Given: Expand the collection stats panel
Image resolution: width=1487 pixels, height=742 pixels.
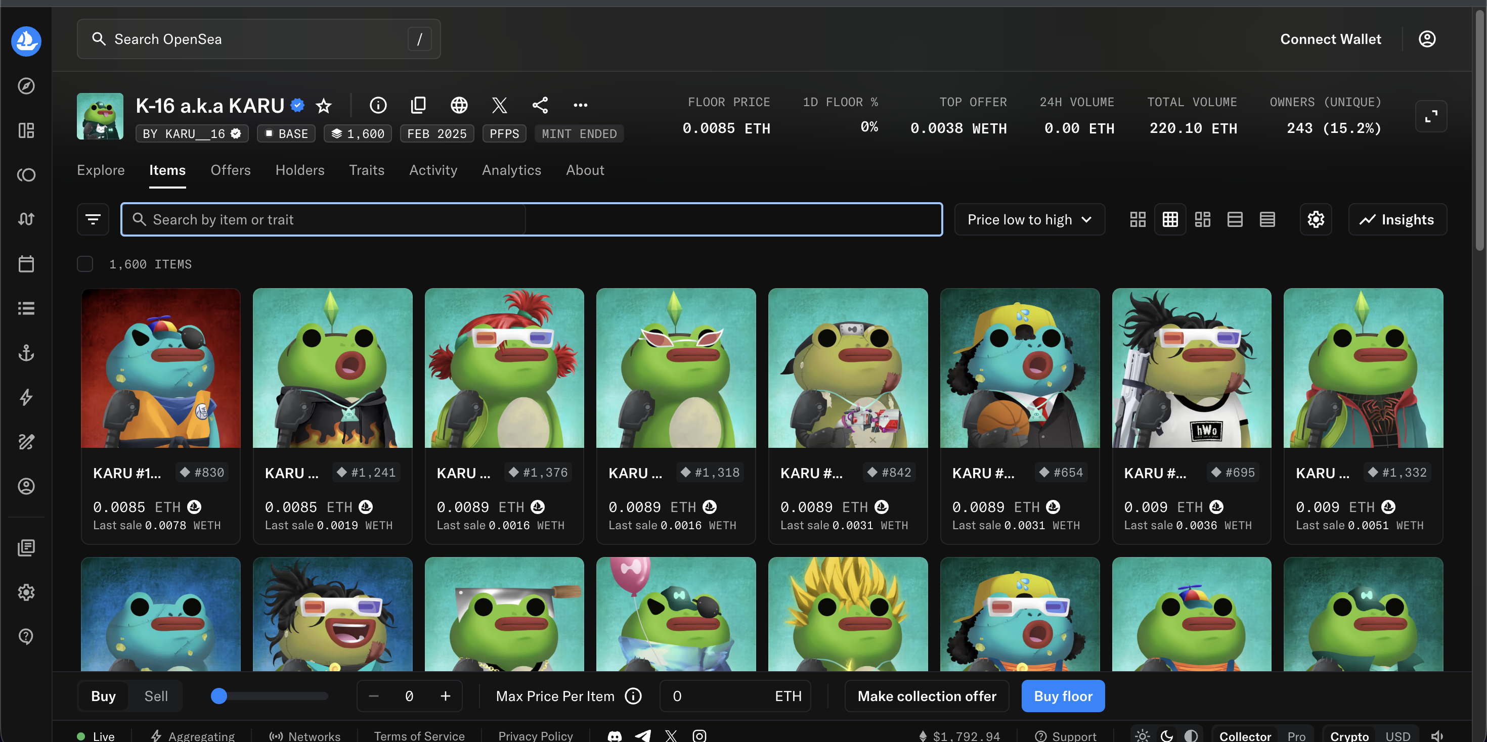Looking at the screenshot, I should tap(1431, 117).
